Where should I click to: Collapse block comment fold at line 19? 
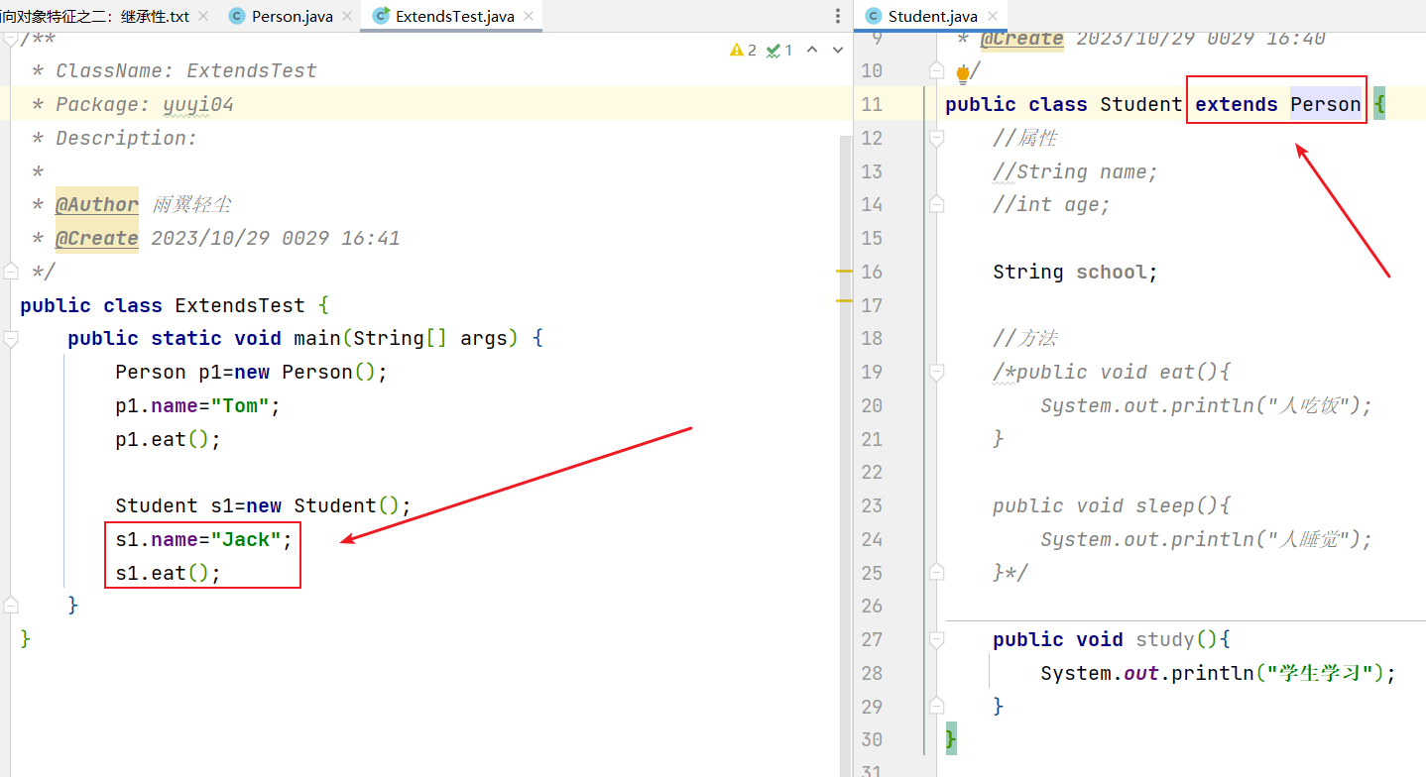coord(936,372)
